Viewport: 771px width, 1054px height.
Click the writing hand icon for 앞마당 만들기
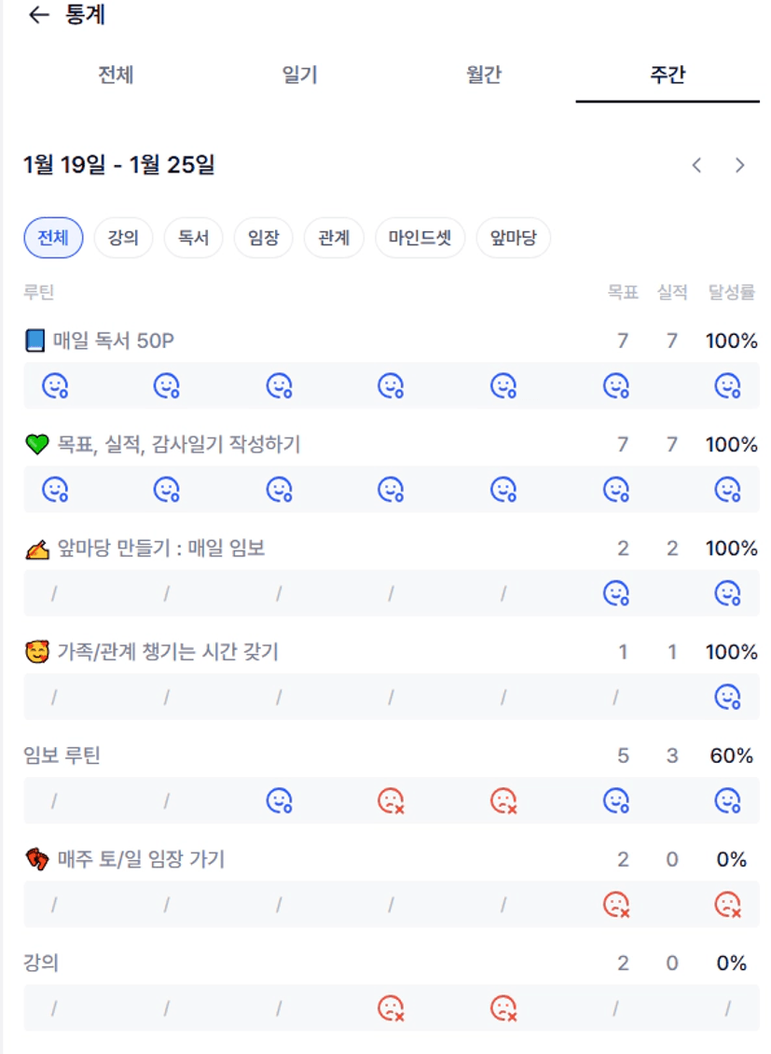35,549
